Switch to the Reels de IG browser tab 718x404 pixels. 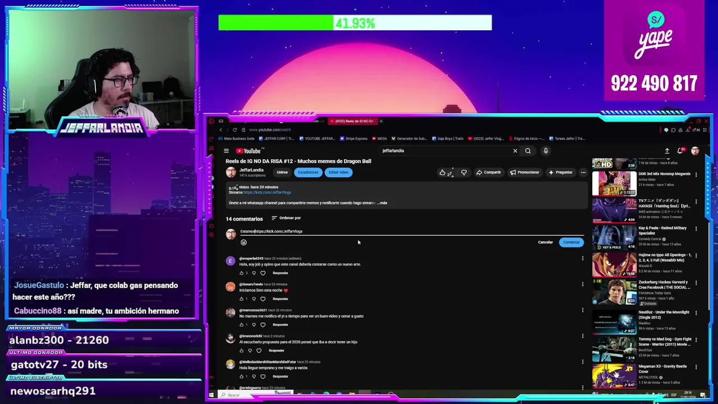[352, 121]
